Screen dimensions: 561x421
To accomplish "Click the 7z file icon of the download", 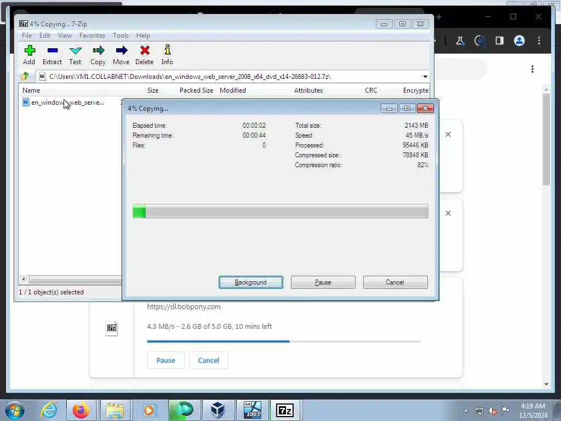I will 112,328.
